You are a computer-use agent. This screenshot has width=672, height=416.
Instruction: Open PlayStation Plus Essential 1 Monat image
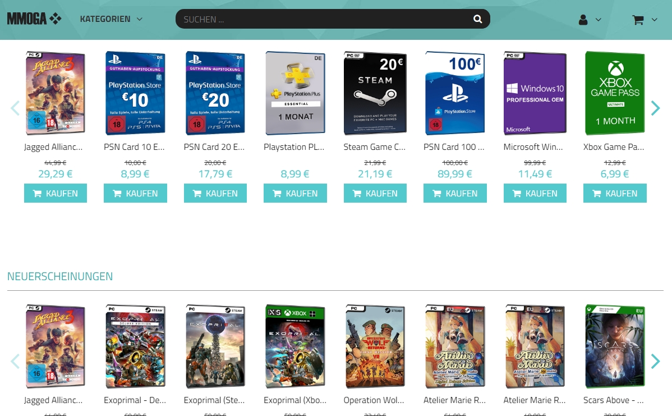tap(295, 93)
